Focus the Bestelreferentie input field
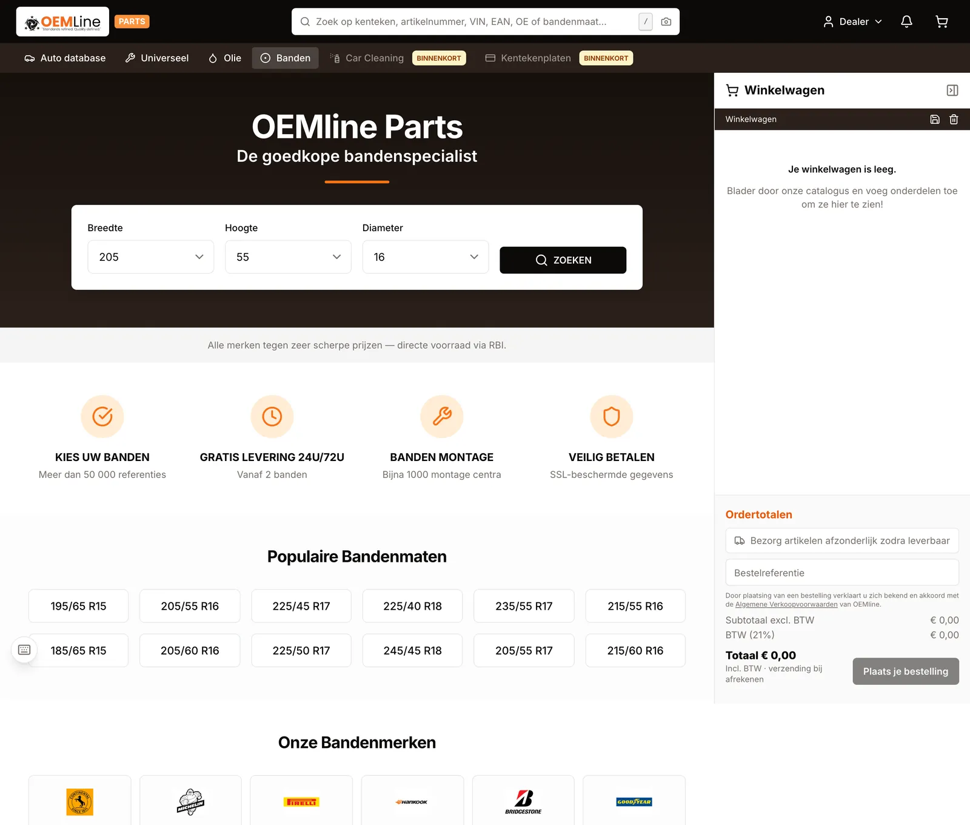Viewport: 970px width, 825px height. 842,573
